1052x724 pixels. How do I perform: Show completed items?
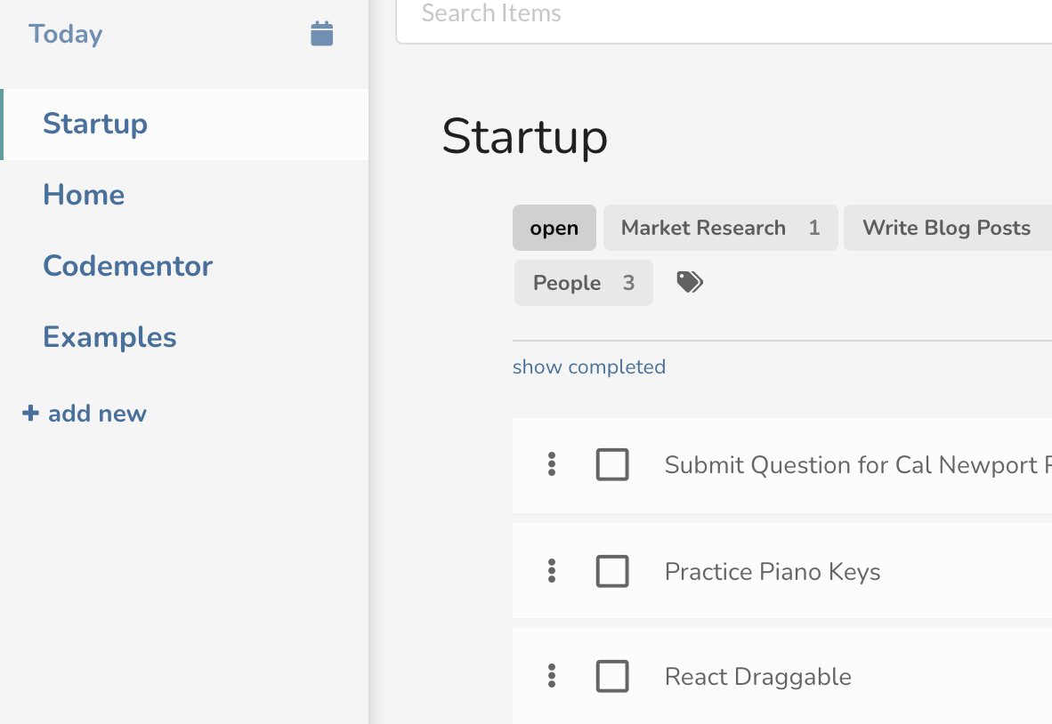click(589, 367)
